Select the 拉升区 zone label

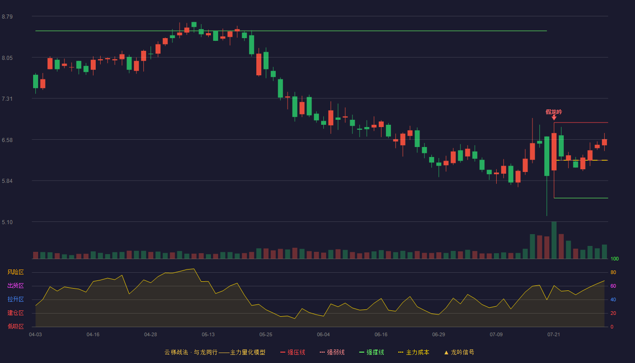tap(15, 299)
